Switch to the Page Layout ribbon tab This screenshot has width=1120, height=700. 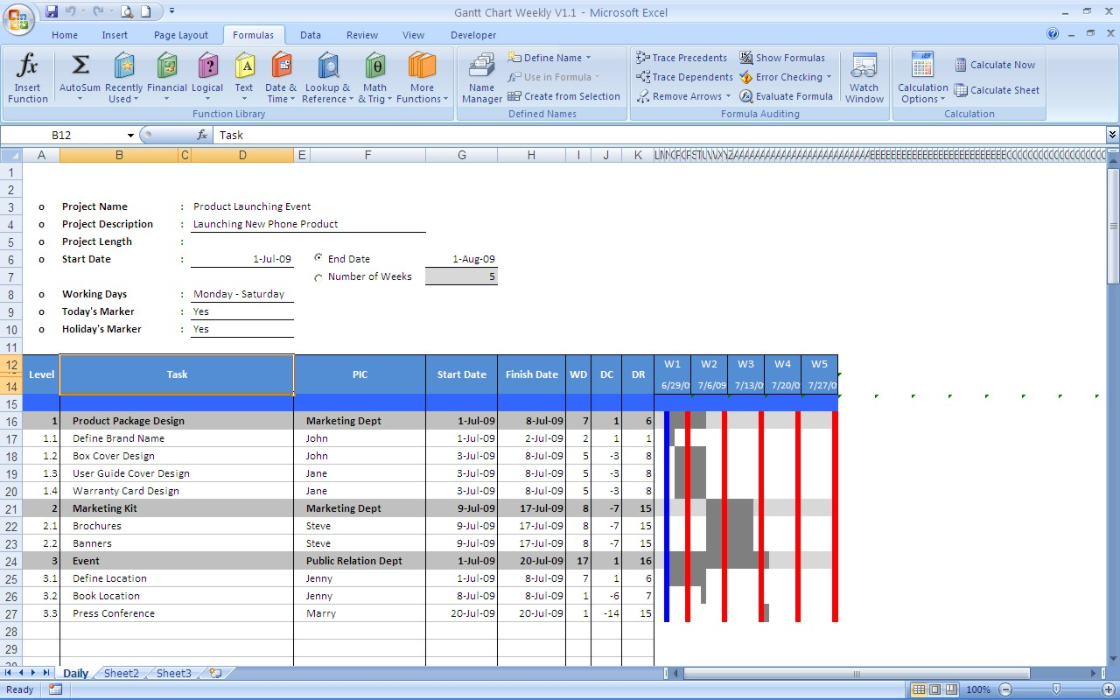click(181, 35)
